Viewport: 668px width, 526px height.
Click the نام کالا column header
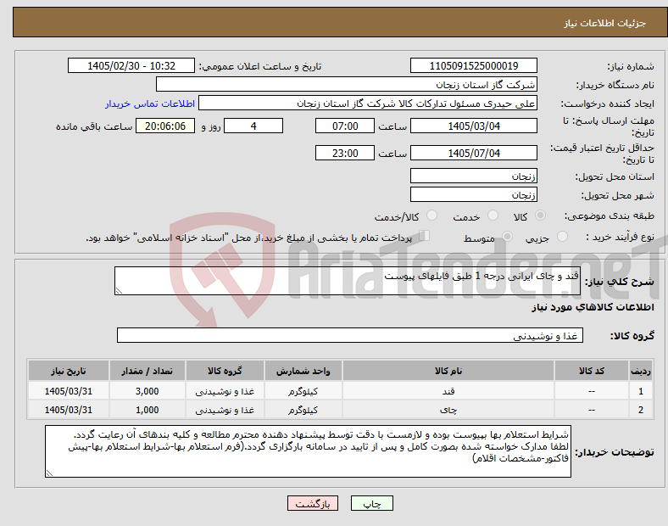pos(448,371)
